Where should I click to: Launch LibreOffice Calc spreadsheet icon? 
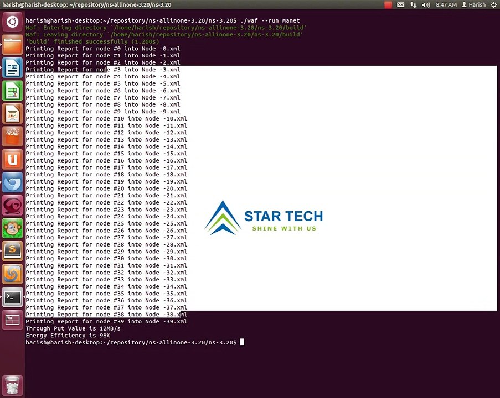[12, 91]
